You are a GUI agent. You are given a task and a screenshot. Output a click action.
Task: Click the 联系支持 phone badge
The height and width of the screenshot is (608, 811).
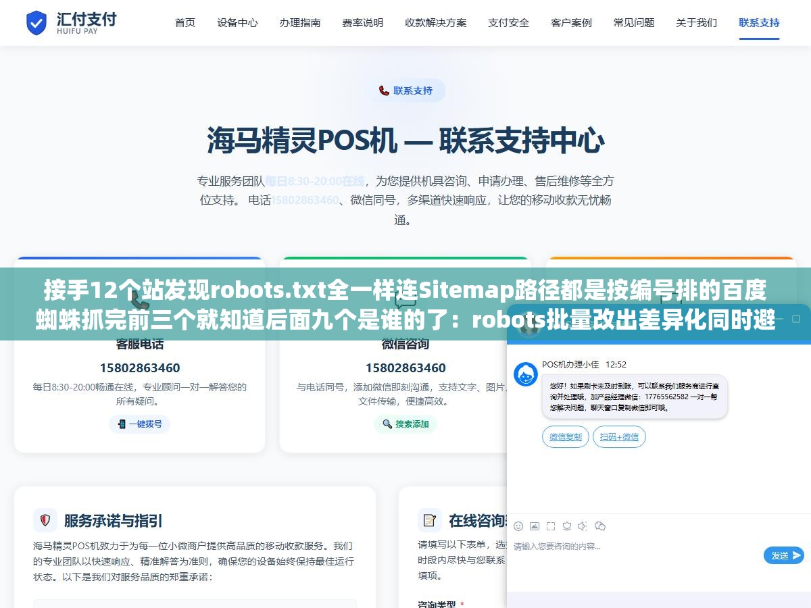405,91
